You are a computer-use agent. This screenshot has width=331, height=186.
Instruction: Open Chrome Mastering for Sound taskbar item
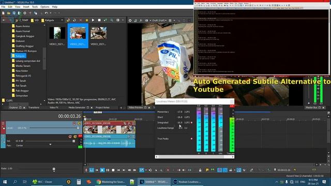tap(111, 182)
